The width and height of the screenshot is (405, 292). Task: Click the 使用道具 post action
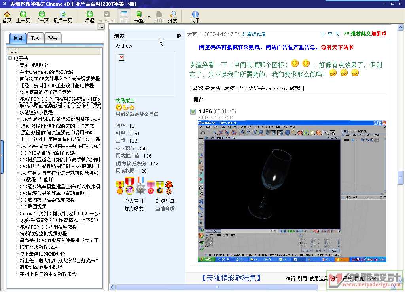click(x=319, y=278)
